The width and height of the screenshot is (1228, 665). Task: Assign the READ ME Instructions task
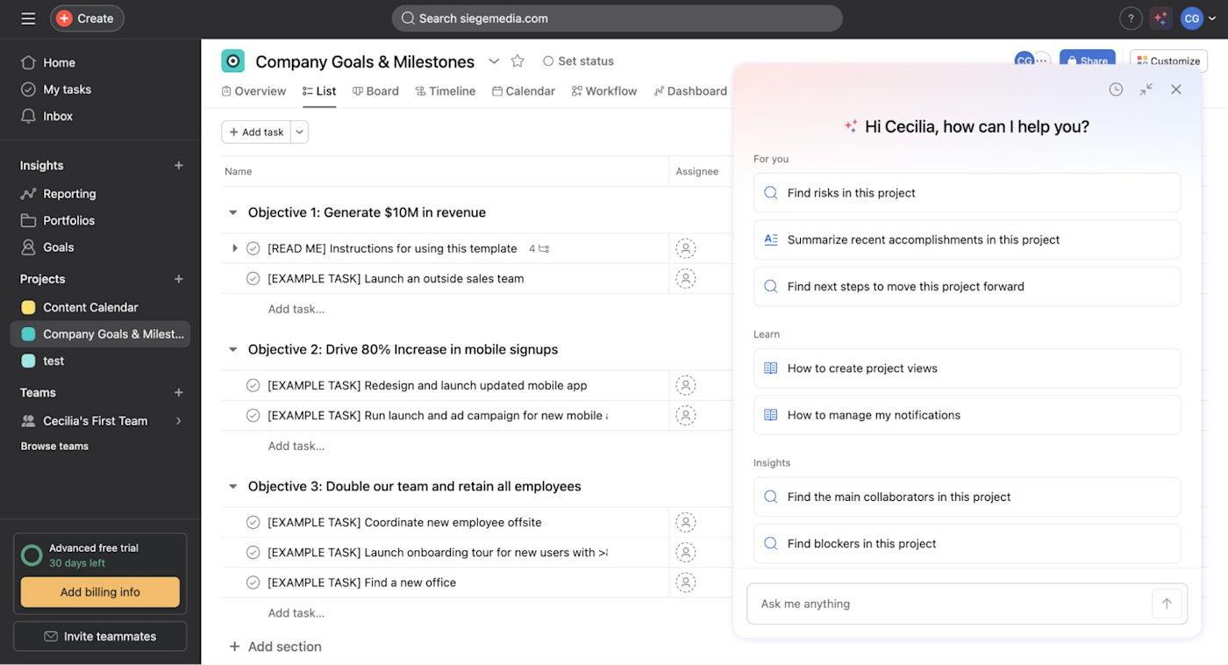(685, 249)
